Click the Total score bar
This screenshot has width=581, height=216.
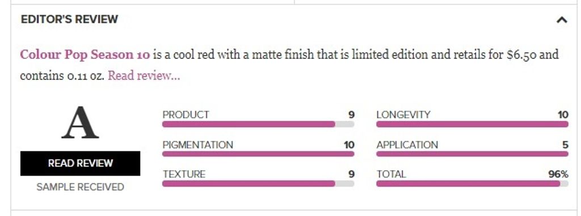(472, 183)
